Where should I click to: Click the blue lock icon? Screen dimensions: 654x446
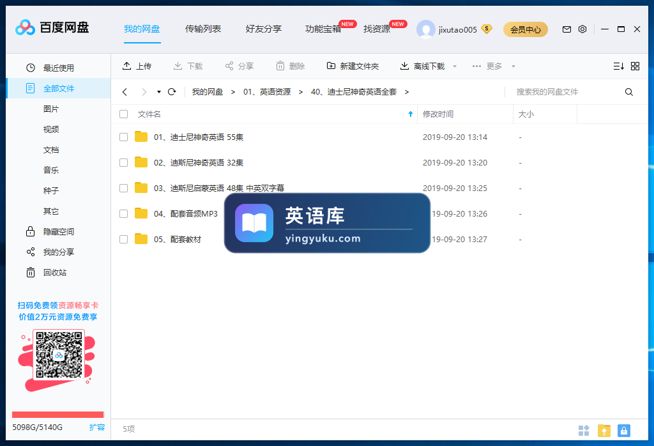pyautogui.click(x=623, y=431)
